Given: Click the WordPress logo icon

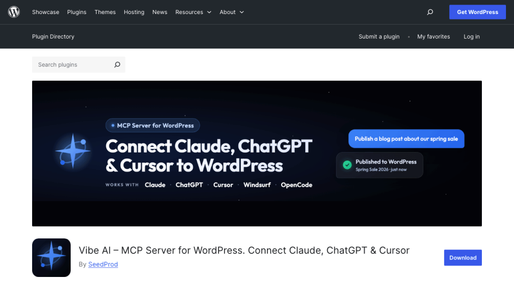Looking at the screenshot, I should tap(14, 12).
